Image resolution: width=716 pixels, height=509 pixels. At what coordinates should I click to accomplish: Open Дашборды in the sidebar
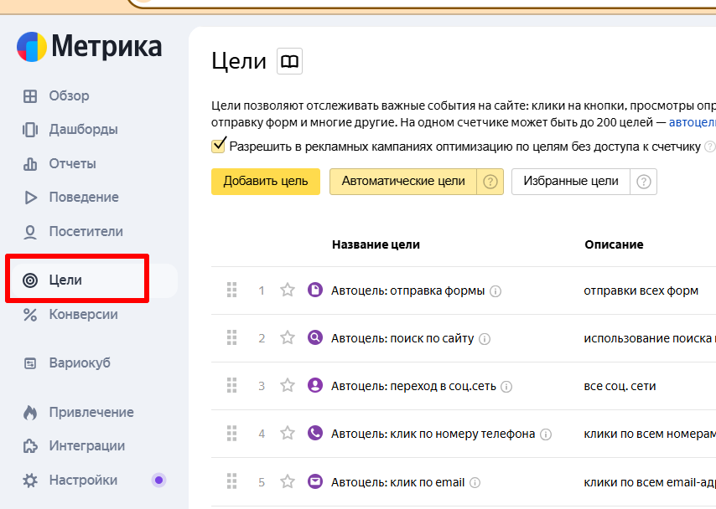(70, 130)
